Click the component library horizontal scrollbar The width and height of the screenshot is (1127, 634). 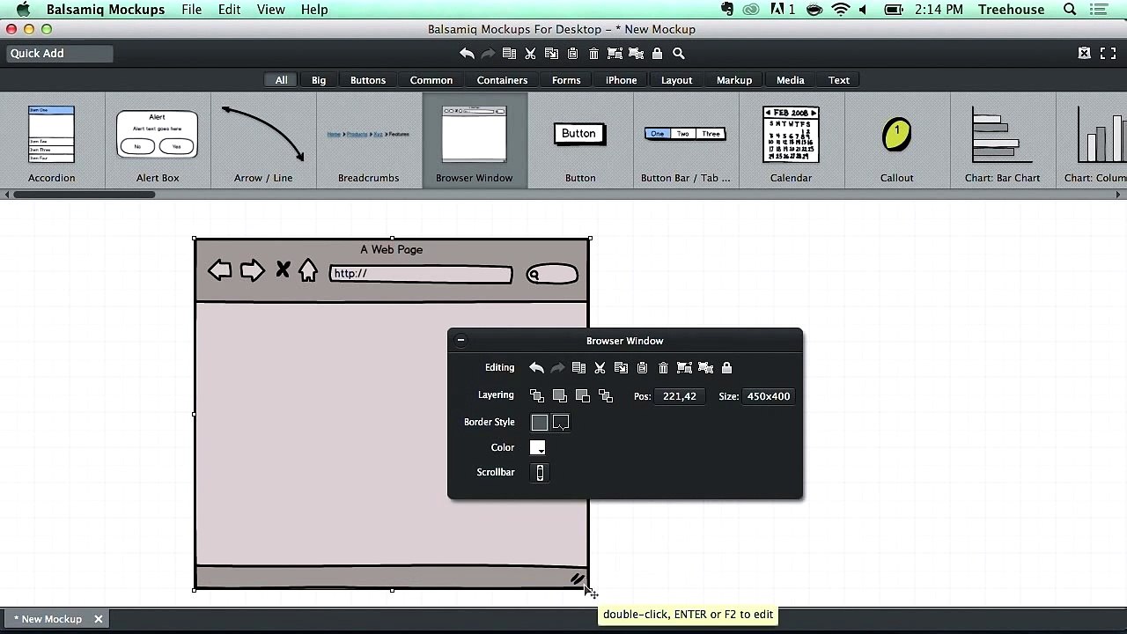(x=85, y=195)
